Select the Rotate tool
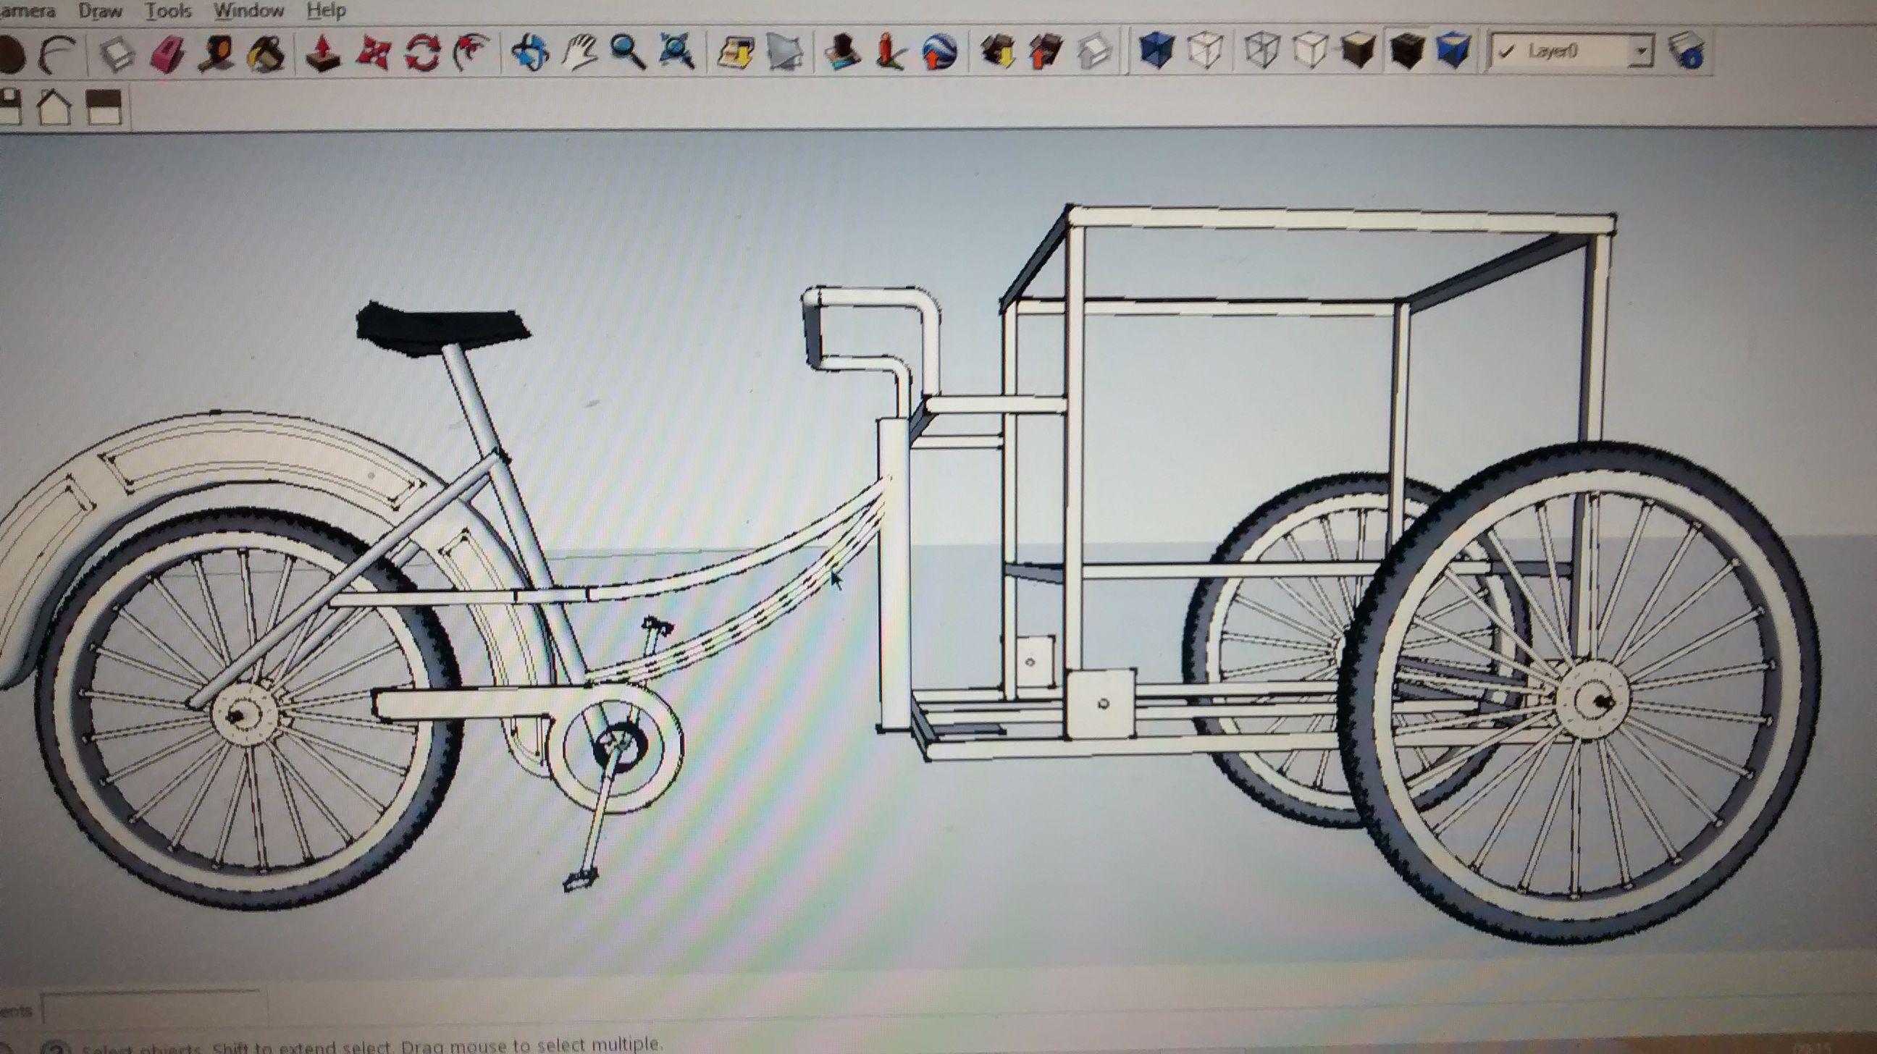1877x1054 pixels. click(x=423, y=53)
